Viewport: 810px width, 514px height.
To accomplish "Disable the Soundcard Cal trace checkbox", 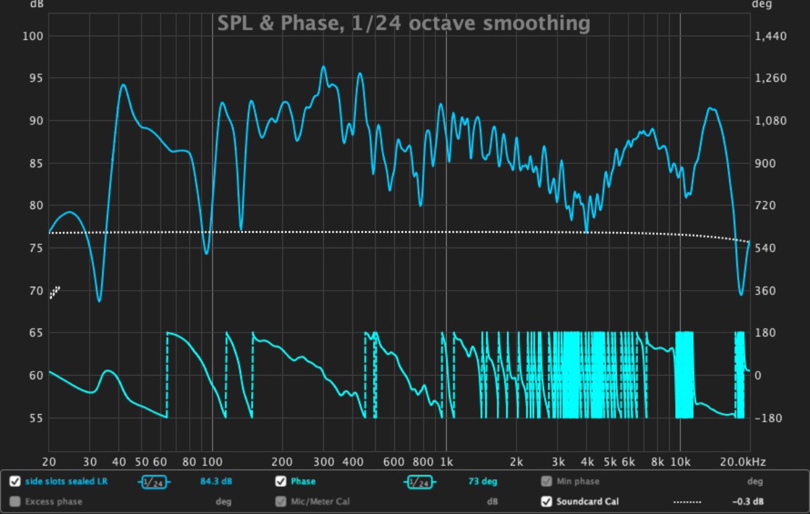I will click(x=546, y=502).
